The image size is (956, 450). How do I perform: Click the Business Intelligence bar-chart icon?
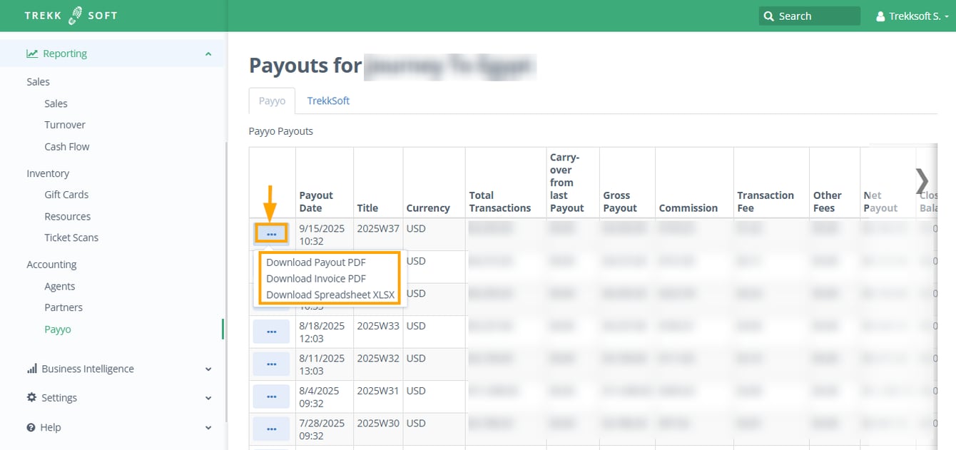[x=32, y=369]
